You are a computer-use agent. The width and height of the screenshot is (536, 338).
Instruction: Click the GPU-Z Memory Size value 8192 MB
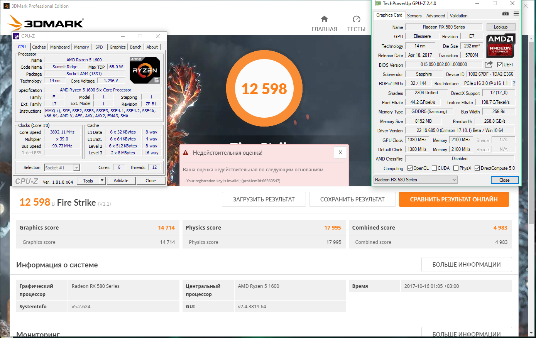point(423,121)
